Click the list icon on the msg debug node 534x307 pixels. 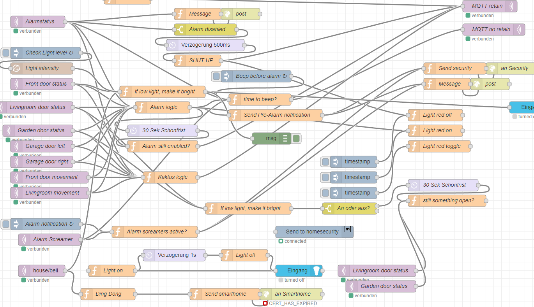click(285, 139)
